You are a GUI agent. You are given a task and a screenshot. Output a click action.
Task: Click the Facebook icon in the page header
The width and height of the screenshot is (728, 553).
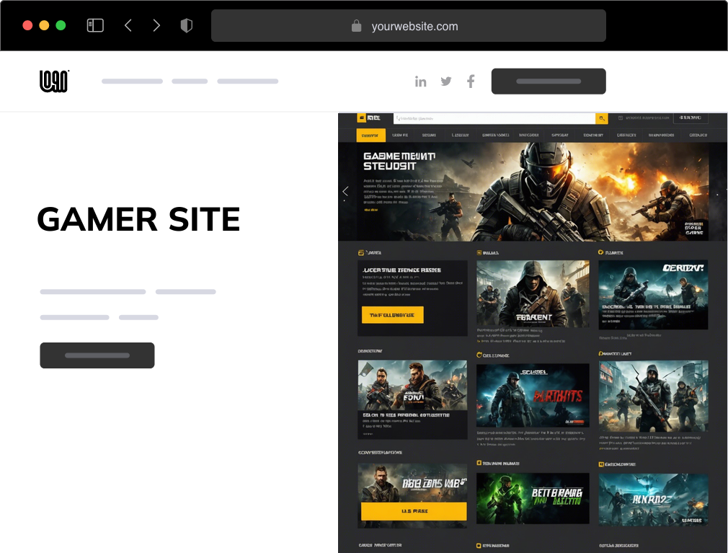coord(471,81)
